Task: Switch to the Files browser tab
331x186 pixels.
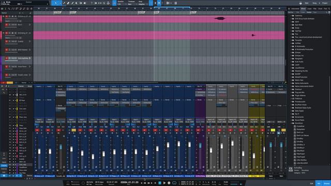Action: (x=315, y=9)
